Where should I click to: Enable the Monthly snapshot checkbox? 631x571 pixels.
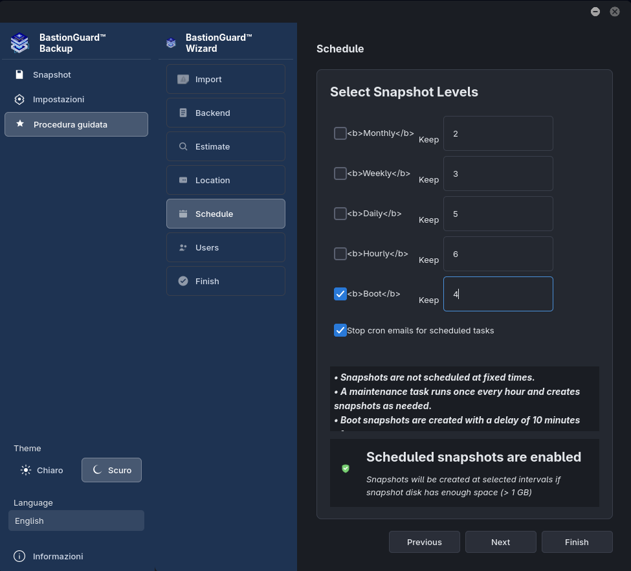(340, 133)
